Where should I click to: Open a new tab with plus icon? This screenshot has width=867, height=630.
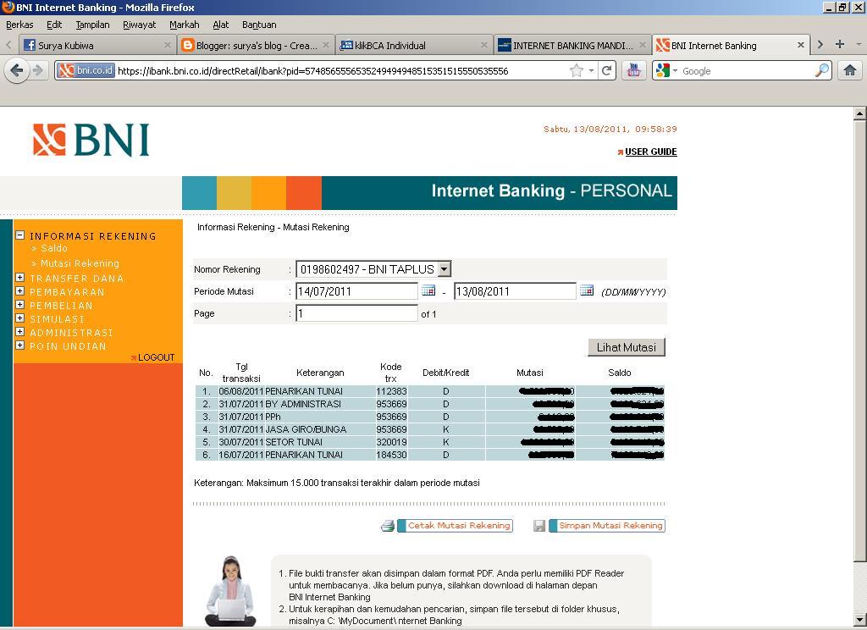(x=839, y=44)
